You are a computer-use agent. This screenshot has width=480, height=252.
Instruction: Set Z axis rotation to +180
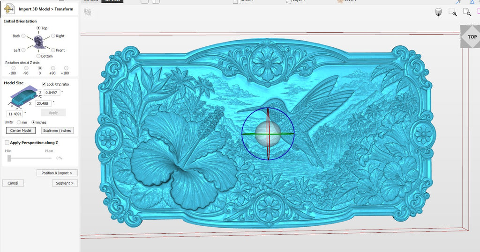pyautogui.click(x=66, y=68)
